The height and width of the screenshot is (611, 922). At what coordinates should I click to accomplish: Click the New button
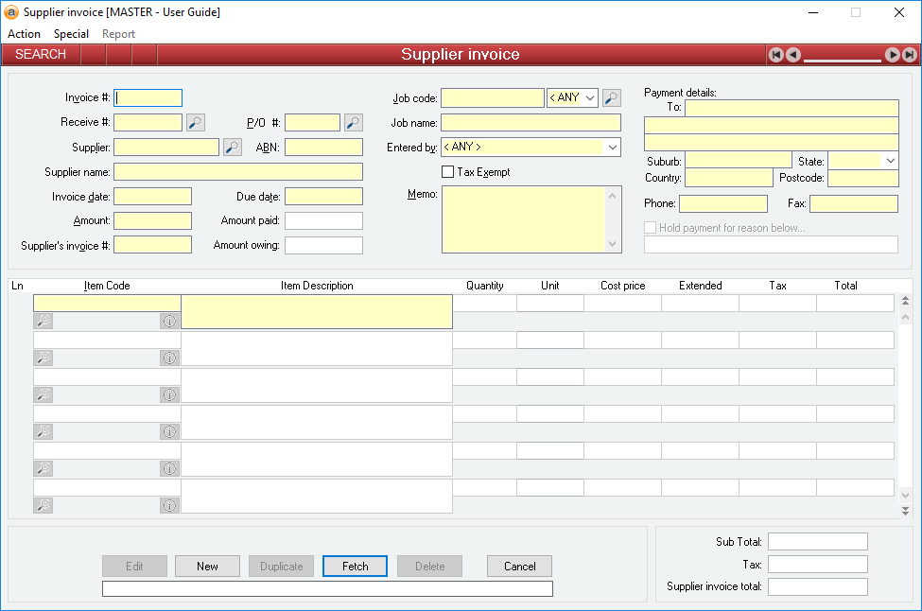click(207, 567)
